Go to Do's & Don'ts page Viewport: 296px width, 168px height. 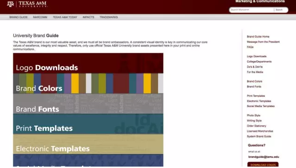(255, 67)
